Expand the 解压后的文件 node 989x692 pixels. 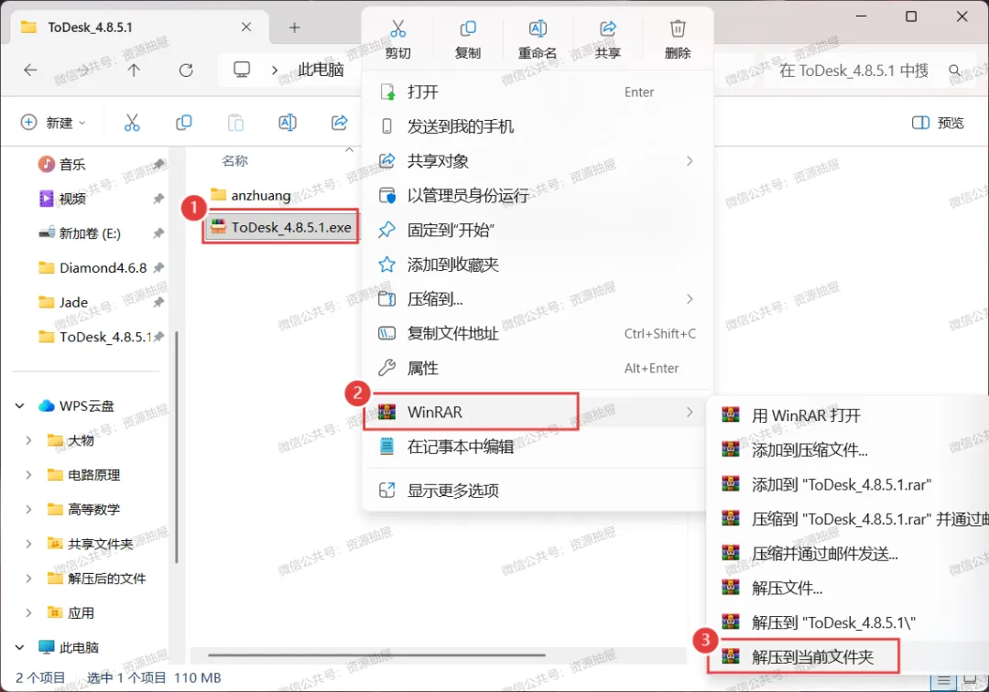(28, 578)
